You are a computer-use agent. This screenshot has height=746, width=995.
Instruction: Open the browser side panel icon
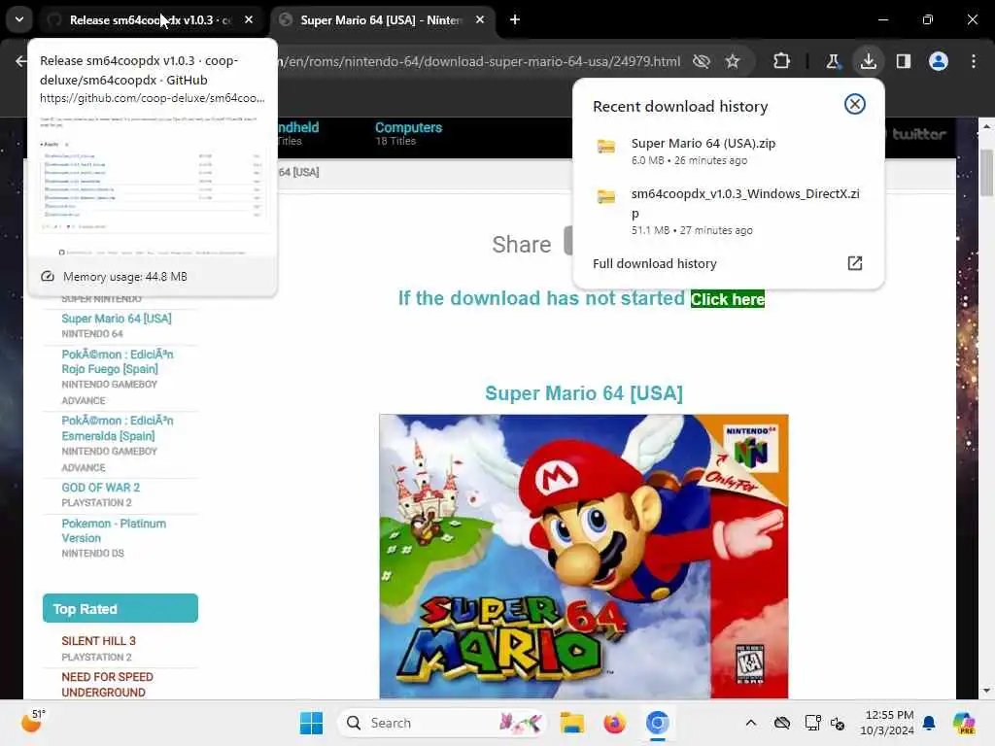coord(903,61)
